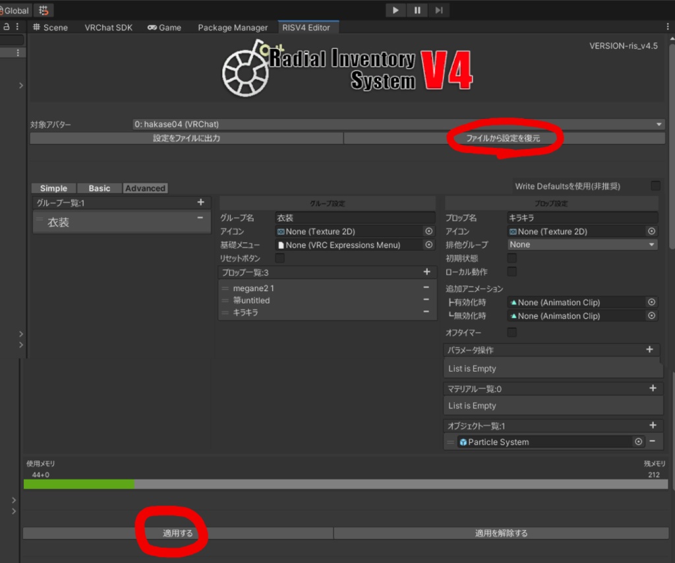The image size is (675, 563).
Task: Expand the top left-panel chevron
Action: pos(20,85)
